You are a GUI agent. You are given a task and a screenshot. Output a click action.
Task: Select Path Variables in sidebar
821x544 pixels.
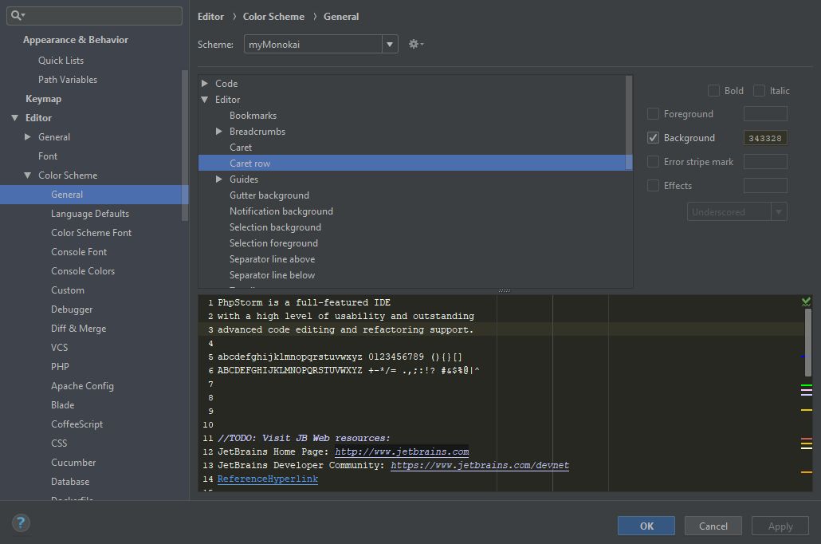coord(68,80)
